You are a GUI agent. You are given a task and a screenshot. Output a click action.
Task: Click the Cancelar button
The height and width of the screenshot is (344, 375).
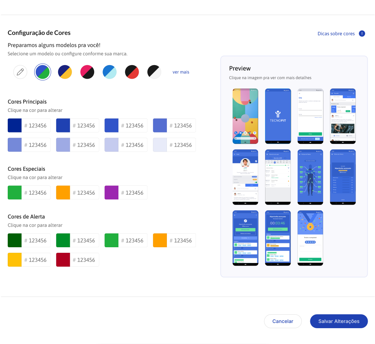pyautogui.click(x=283, y=321)
